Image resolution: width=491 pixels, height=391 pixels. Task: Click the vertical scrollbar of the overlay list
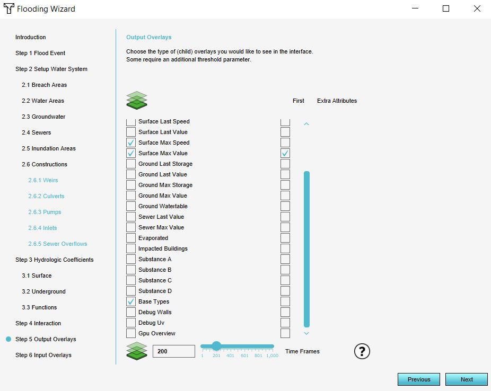point(306,249)
